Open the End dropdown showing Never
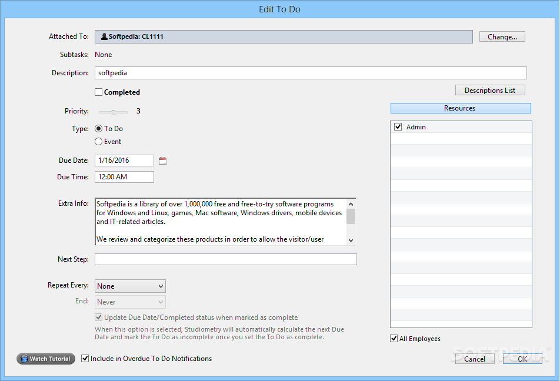560x381 pixels. [x=130, y=302]
